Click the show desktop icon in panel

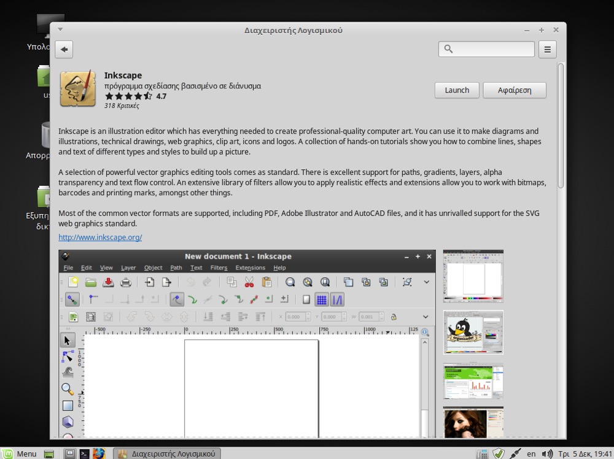49,453
